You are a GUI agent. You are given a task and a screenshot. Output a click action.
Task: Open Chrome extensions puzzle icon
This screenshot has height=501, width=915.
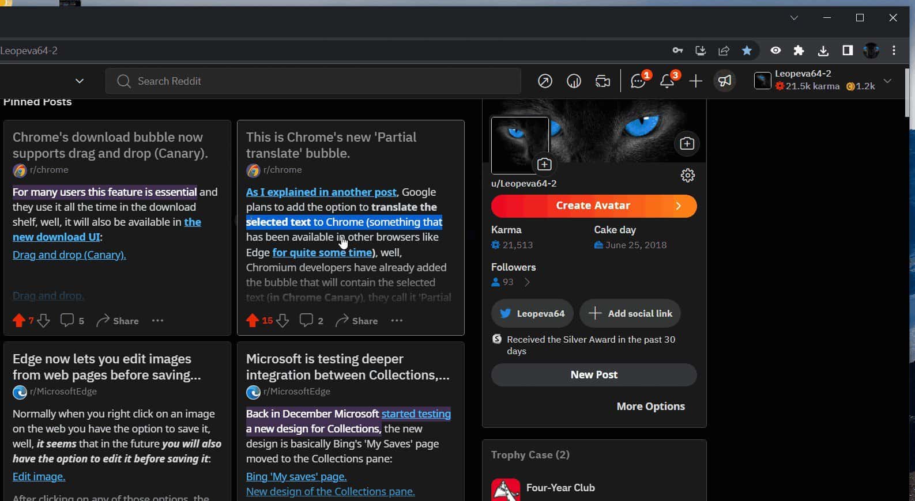[799, 51]
